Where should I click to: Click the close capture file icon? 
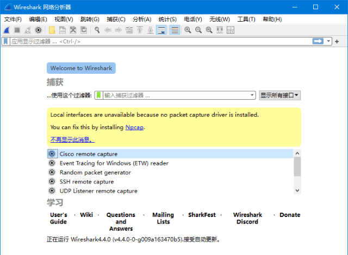73,30
